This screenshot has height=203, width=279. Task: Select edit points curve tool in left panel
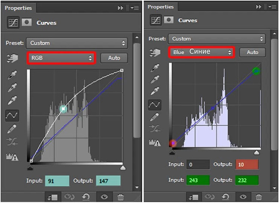pyautogui.click(x=12, y=116)
